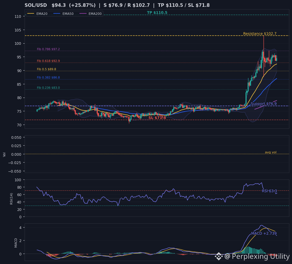Click the Resistance $102.7 label
This screenshot has height=264, width=292.
coord(260,34)
